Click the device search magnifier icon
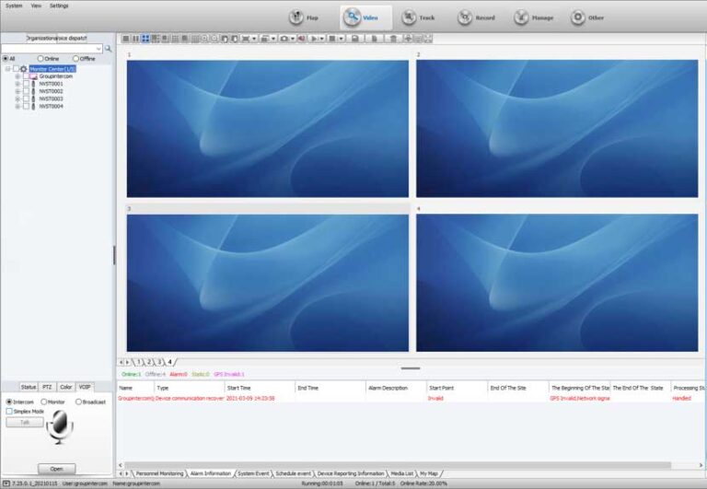Screen dimensions: 707x489 [109, 48]
